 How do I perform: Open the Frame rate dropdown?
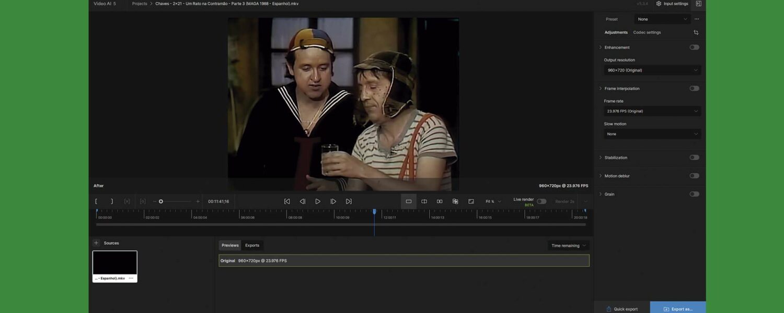652,111
